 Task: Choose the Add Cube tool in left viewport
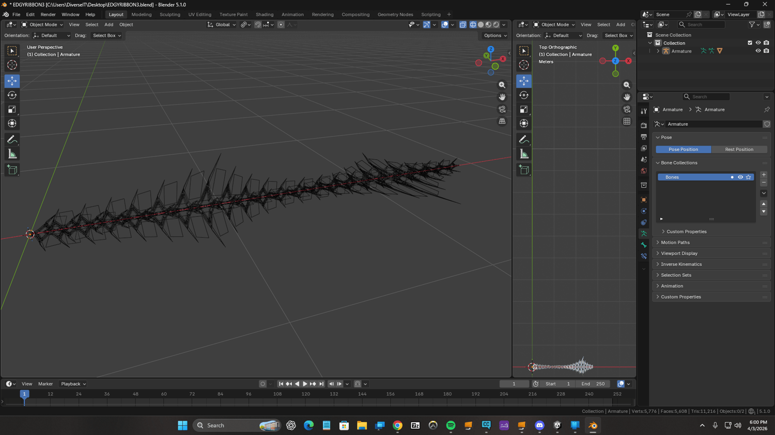[12, 170]
